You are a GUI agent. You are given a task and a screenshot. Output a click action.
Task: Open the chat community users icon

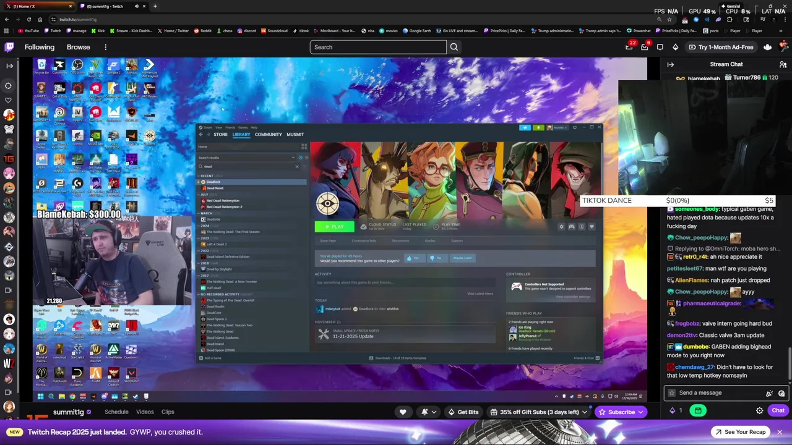coord(783,64)
